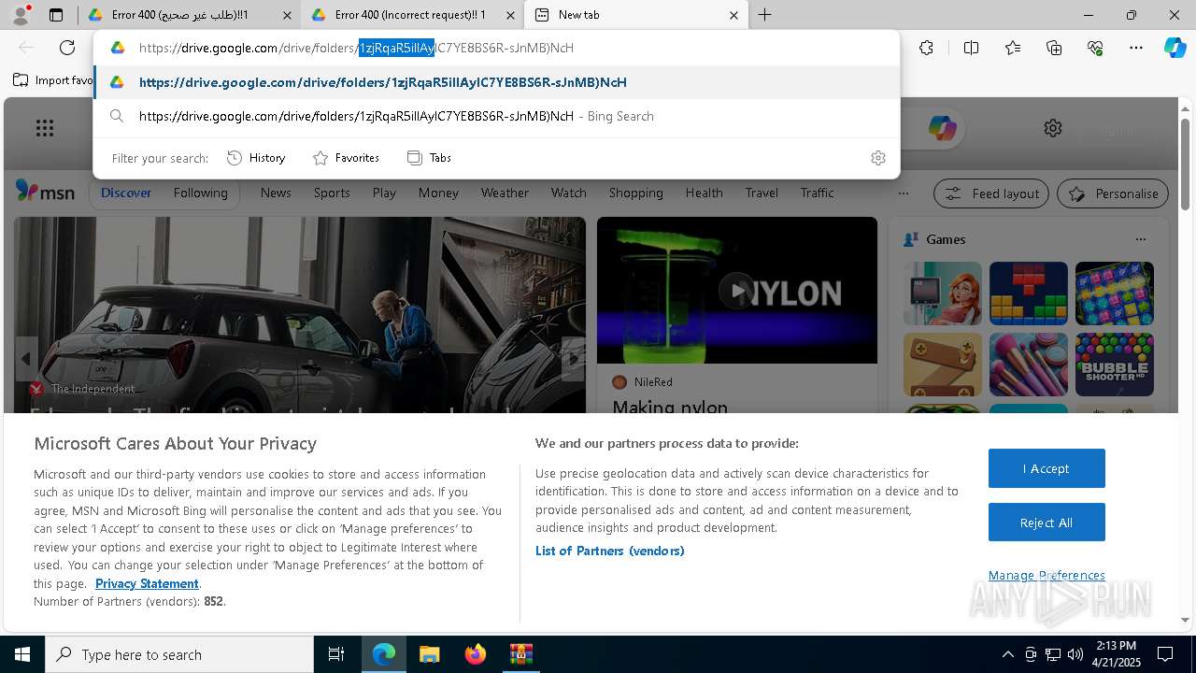Click the Windows search box

coord(179,654)
